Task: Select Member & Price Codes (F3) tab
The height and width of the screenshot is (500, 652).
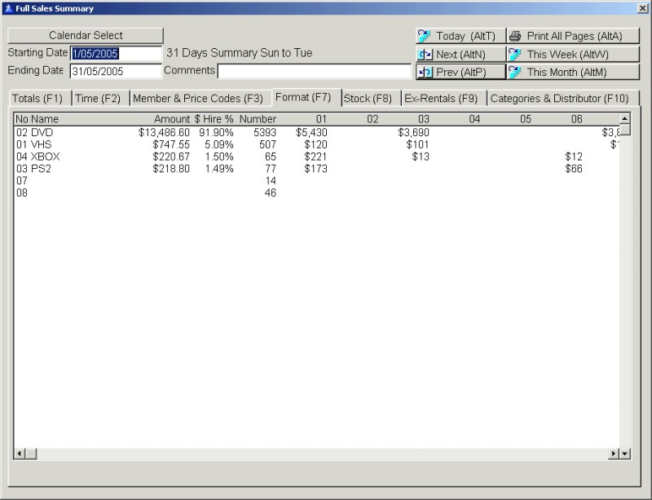Action: click(198, 99)
